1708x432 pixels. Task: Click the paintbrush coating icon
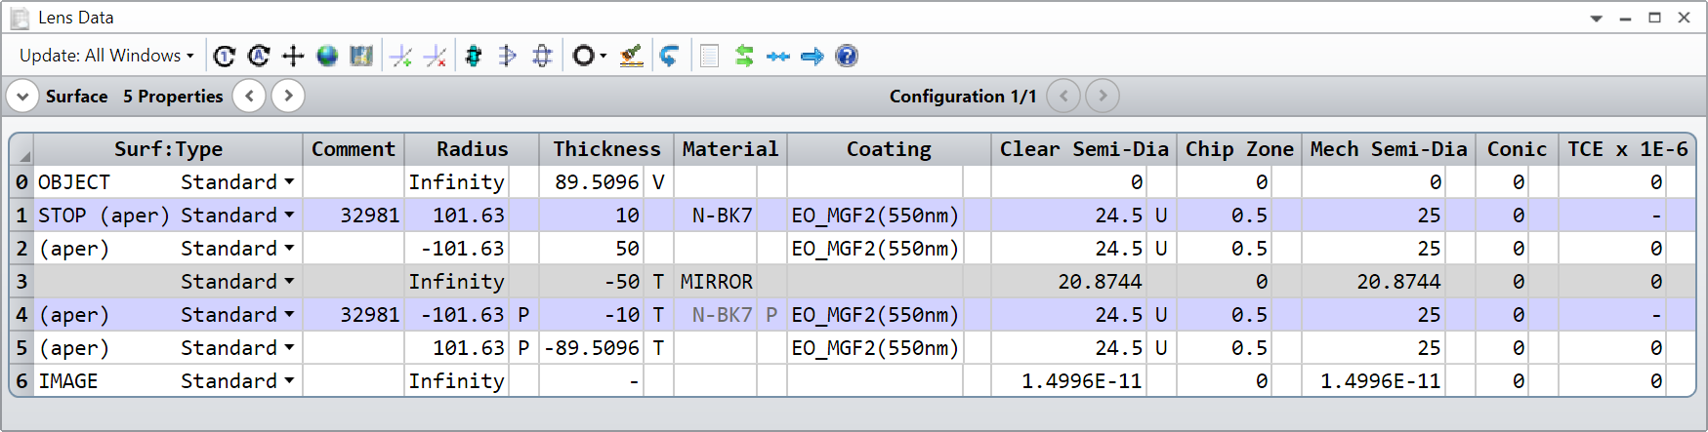pyautogui.click(x=632, y=57)
